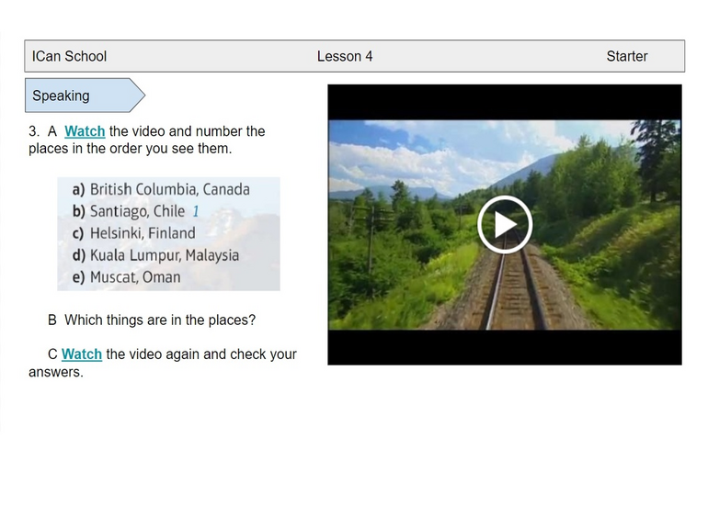Viewport: 708px width, 505px height.
Task: Play the railway track video
Action: (x=505, y=224)
